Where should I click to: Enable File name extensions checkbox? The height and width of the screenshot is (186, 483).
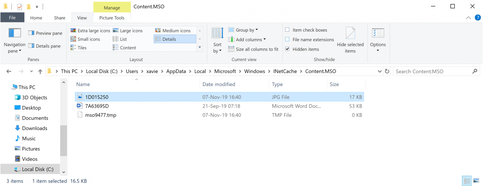(x=287, y=39)
